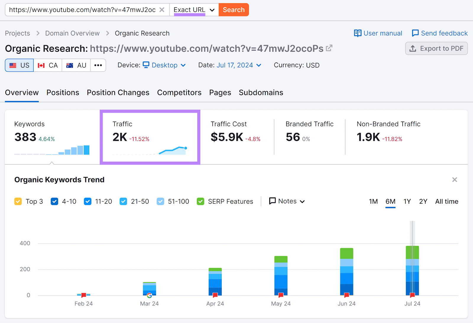Click the Export to PDF upload icon
Image resolution: width=473 pixels, height=323 pixels.
413,48
